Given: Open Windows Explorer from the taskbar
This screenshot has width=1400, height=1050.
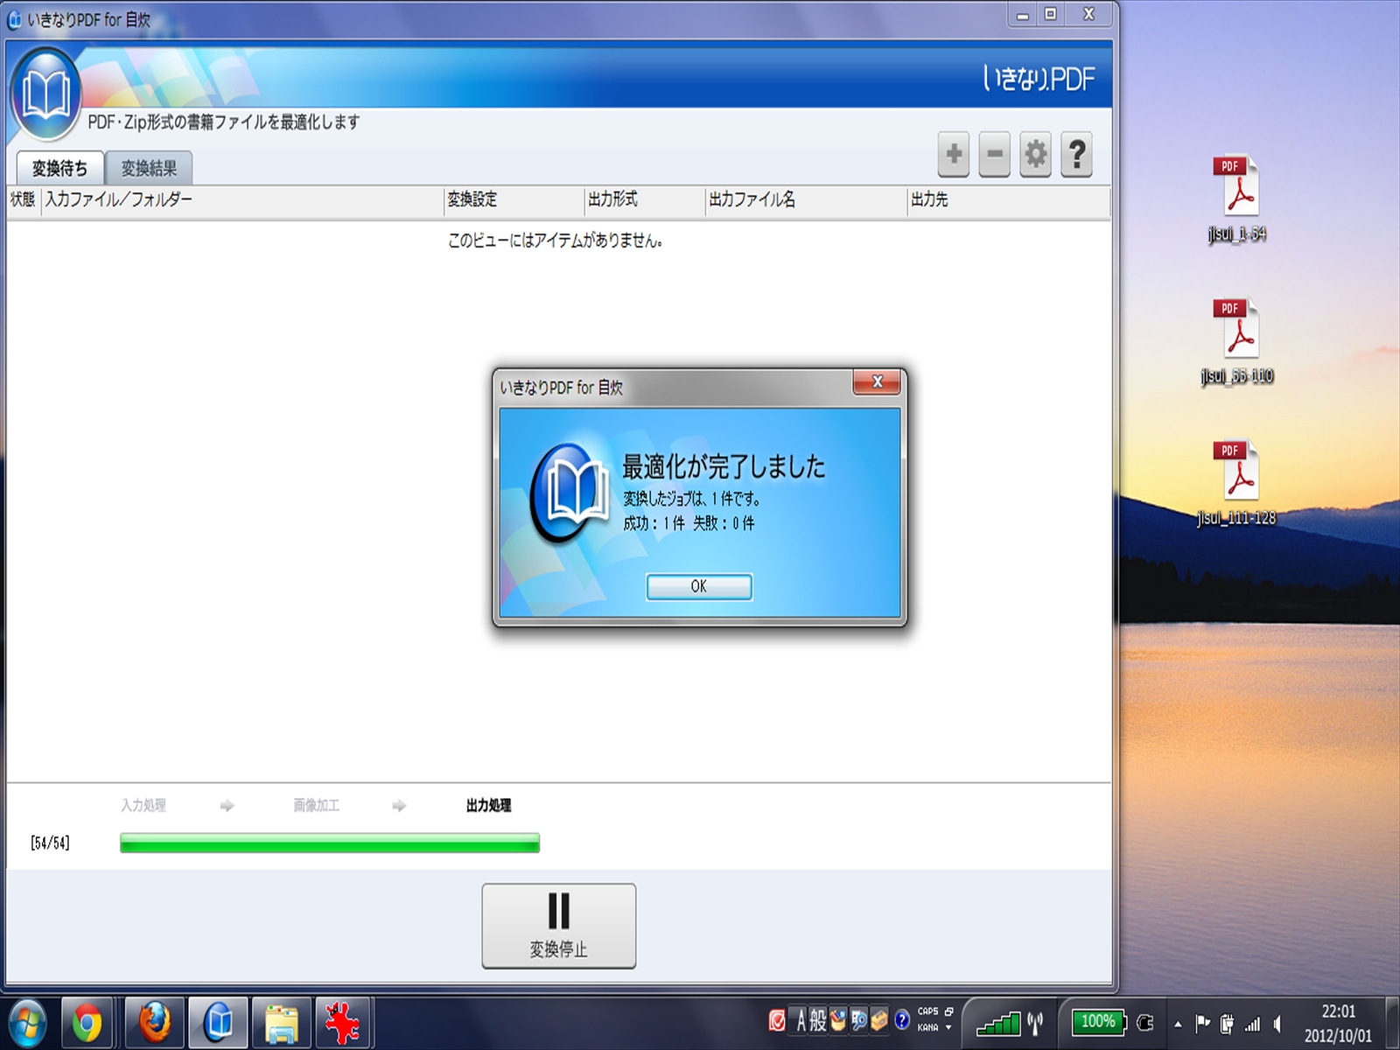Looking at the screenshot, I should (x=282, y=1022).
